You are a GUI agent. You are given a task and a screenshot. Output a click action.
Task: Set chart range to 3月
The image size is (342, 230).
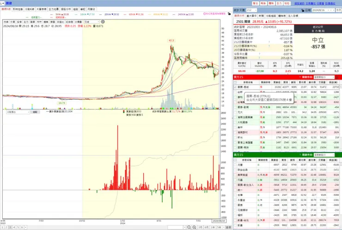pos(200,227)
